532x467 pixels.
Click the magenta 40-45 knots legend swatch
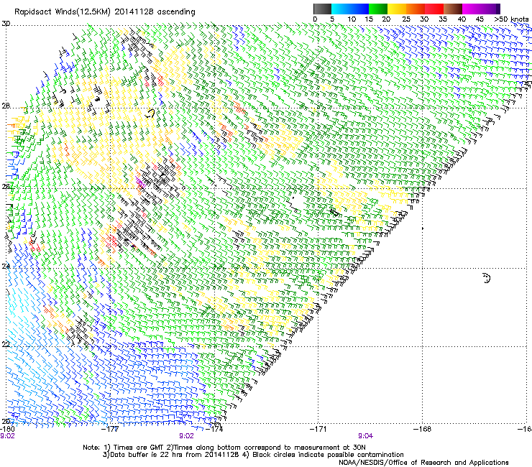point(472,9)
